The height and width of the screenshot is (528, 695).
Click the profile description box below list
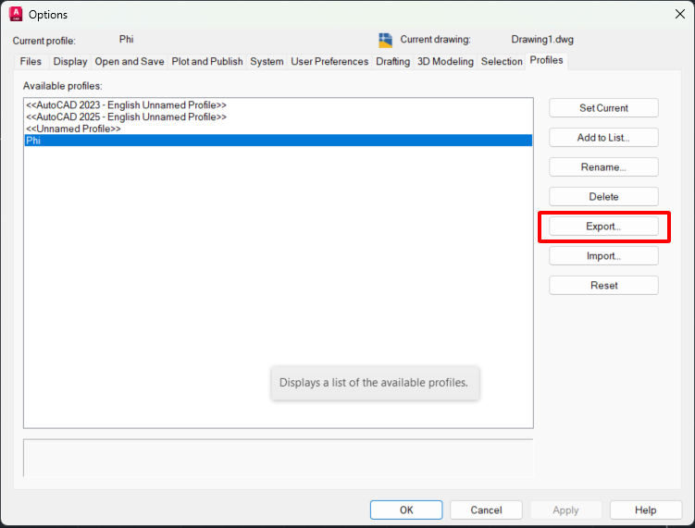[x=279, y=458]
